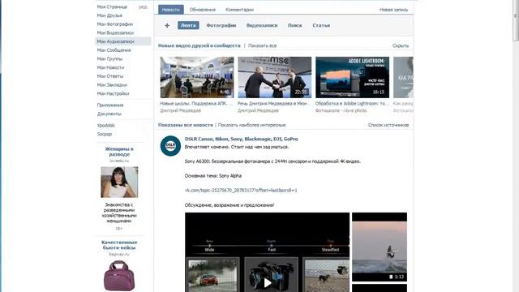This screenshot has width=519, height=292.
Task: Open Мои Фотографии in the sidebar
Action: click(115, 24)
